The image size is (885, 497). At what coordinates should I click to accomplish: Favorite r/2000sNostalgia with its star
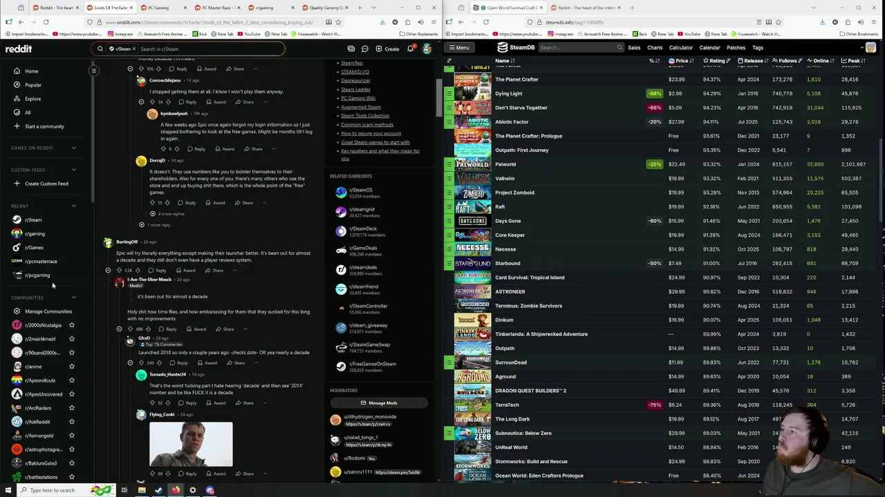(71, 325)
